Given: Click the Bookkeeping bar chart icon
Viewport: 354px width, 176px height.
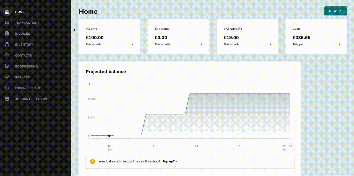Looking at the screenshot, I should pyautogui.click(x=7, y=66).
